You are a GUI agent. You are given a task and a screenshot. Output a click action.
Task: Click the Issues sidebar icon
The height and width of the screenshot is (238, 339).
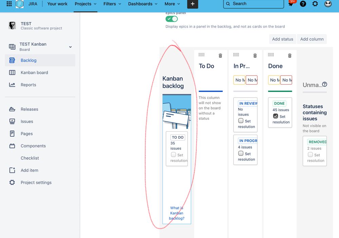tap(12, 121)
